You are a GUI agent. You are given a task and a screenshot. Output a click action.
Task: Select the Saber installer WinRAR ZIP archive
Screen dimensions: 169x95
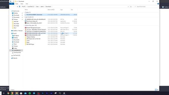pos(51,23)
